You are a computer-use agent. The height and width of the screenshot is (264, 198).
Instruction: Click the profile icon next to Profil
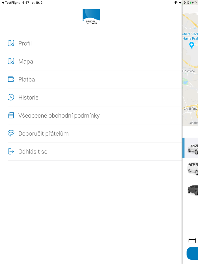(x=11, y=43)
